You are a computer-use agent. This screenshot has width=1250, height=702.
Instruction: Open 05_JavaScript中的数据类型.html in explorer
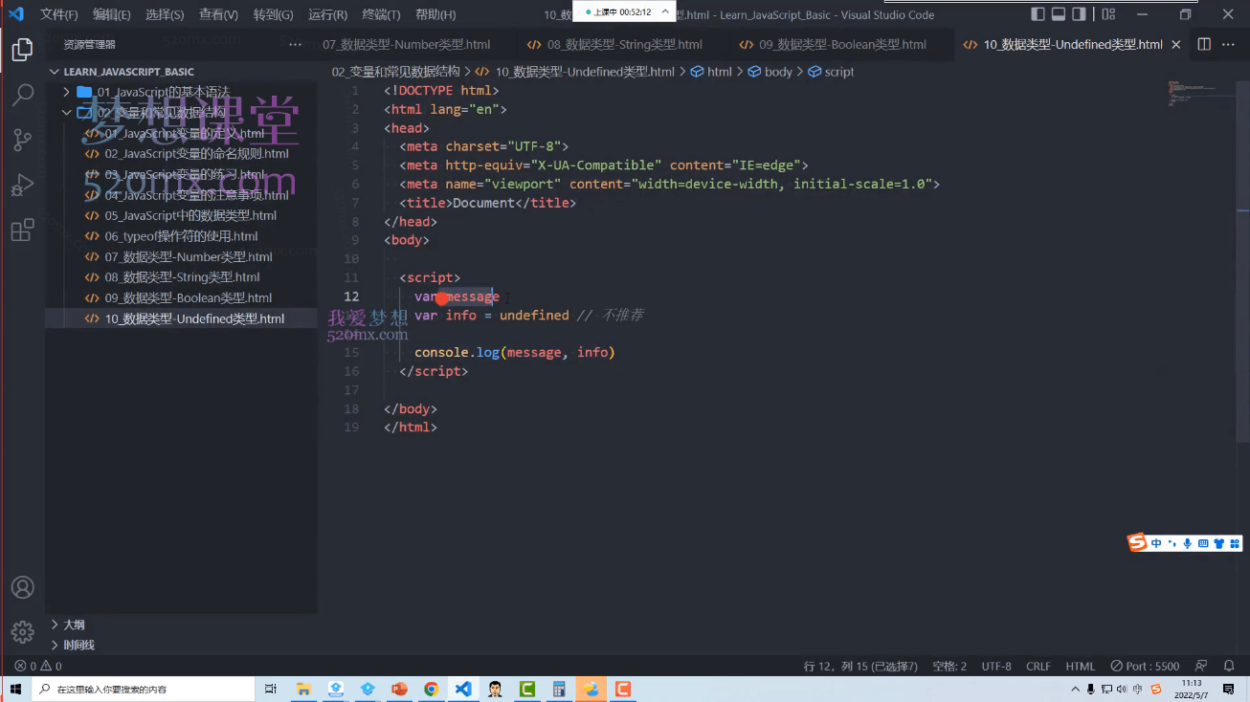click(190, 215)
